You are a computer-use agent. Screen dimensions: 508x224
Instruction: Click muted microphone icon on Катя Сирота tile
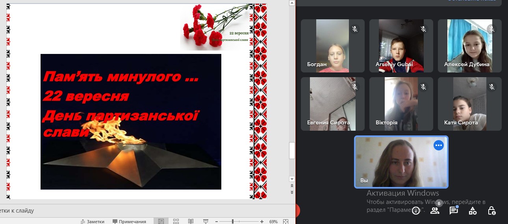(x=491, y=87)
